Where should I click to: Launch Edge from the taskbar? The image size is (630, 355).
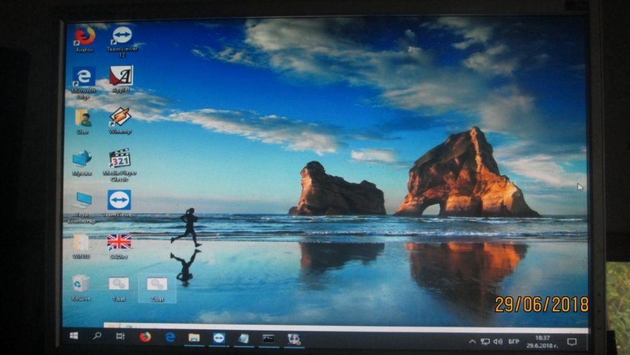click(170, 337)
